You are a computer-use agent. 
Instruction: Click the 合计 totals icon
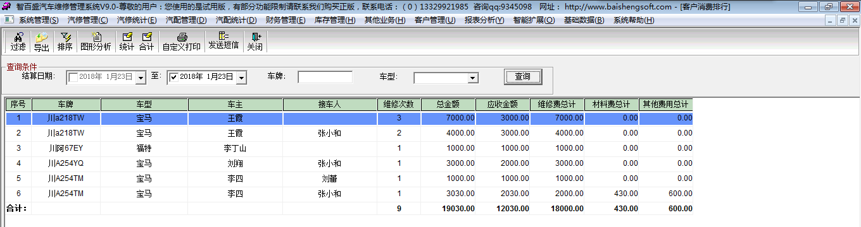(x=146, y=42)
